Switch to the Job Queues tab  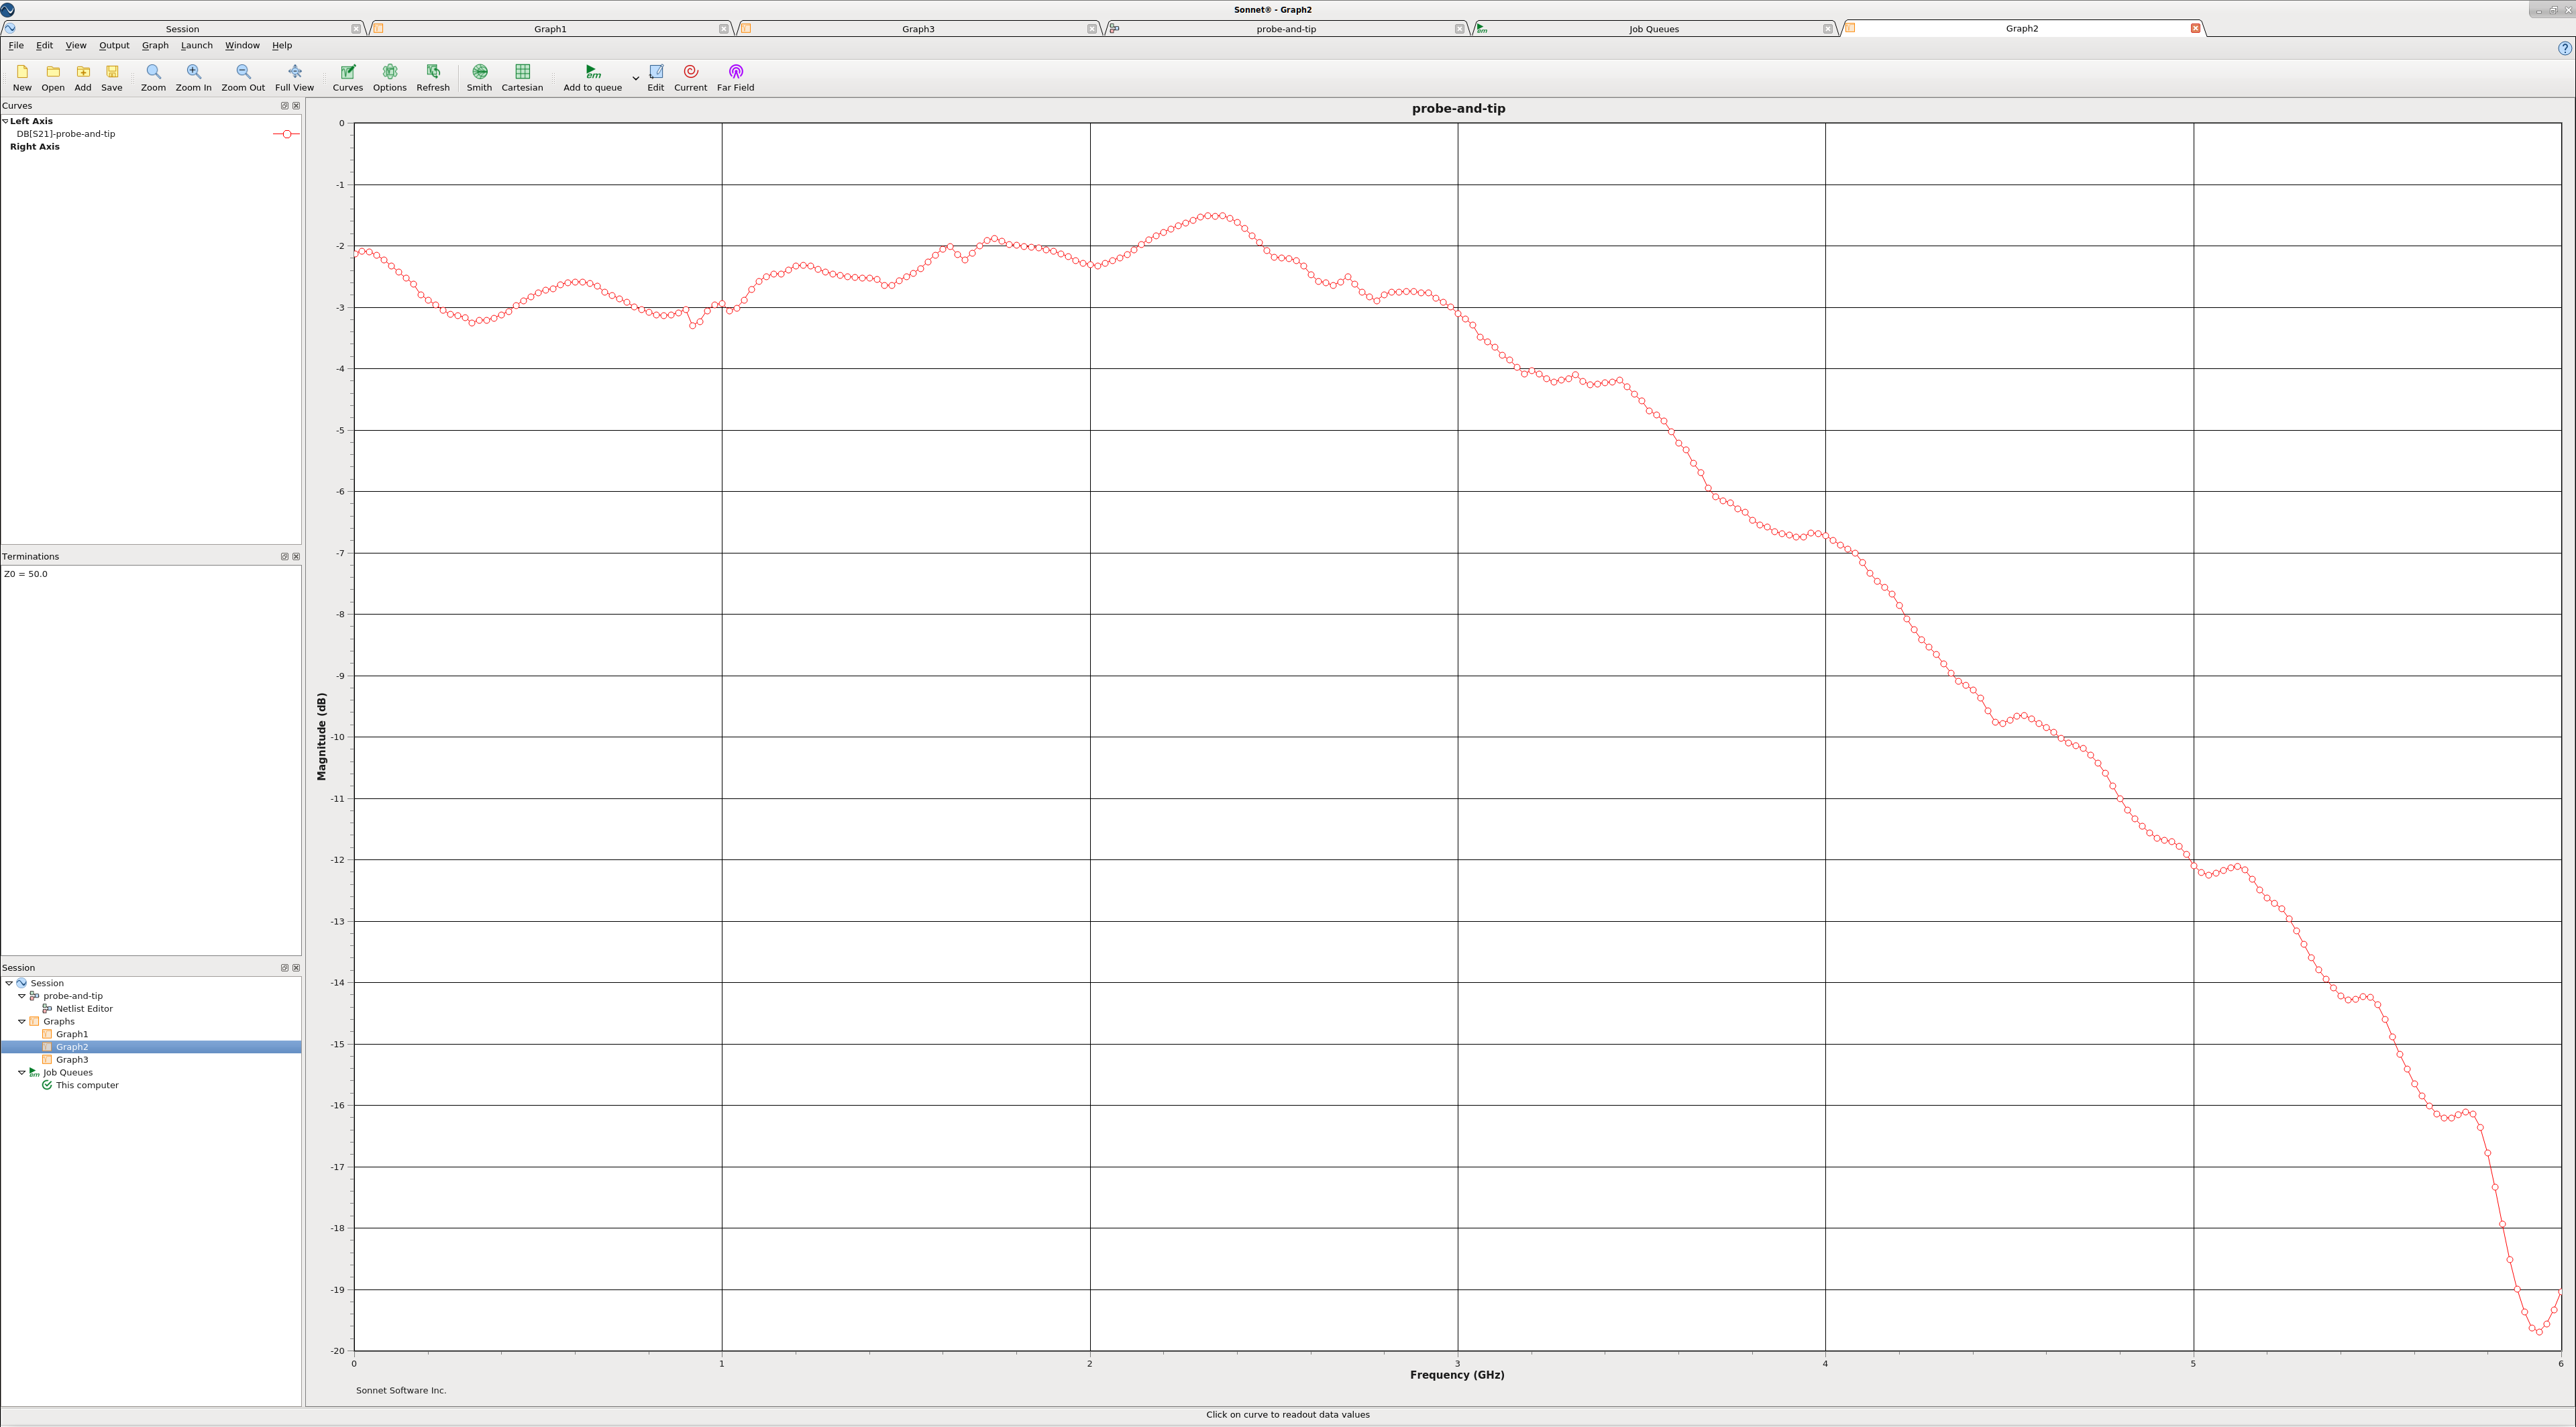coord(1653,29)
